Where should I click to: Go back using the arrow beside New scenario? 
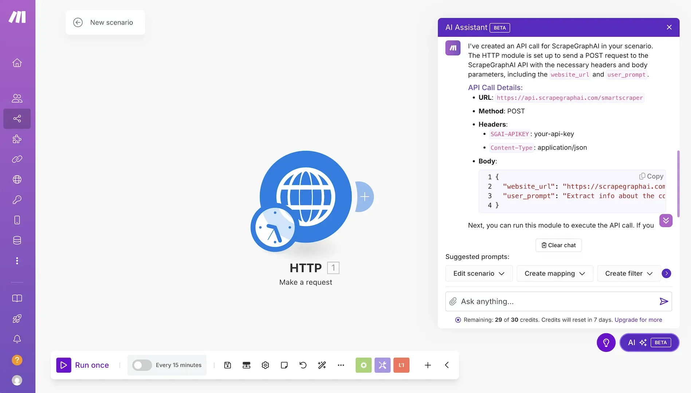point(78,23)
